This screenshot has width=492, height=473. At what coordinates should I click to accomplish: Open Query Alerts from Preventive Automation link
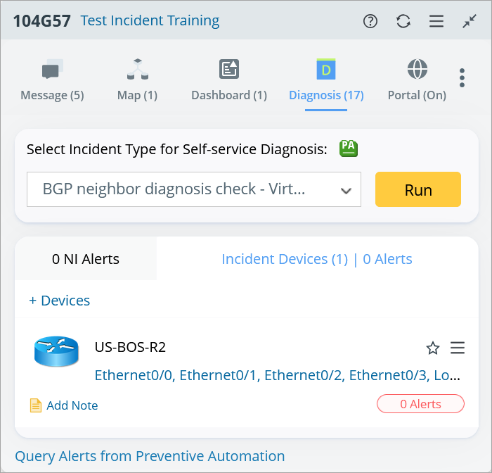point(150,456)
